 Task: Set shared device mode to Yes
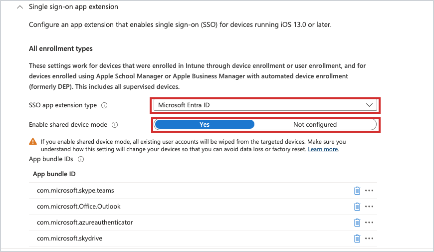tap(204, 125)
